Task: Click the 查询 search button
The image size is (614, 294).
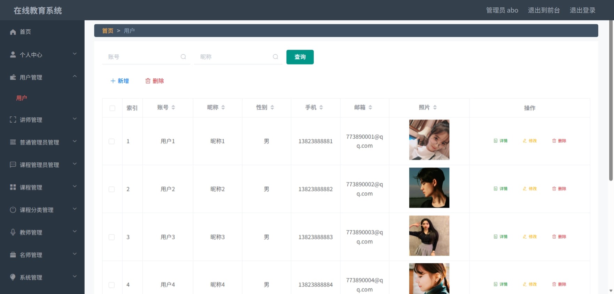Action: coord(300,57)
